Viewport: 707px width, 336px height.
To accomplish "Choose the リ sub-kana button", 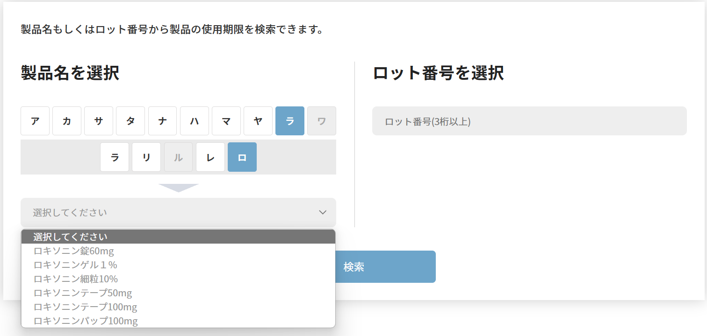I will 146,157.
